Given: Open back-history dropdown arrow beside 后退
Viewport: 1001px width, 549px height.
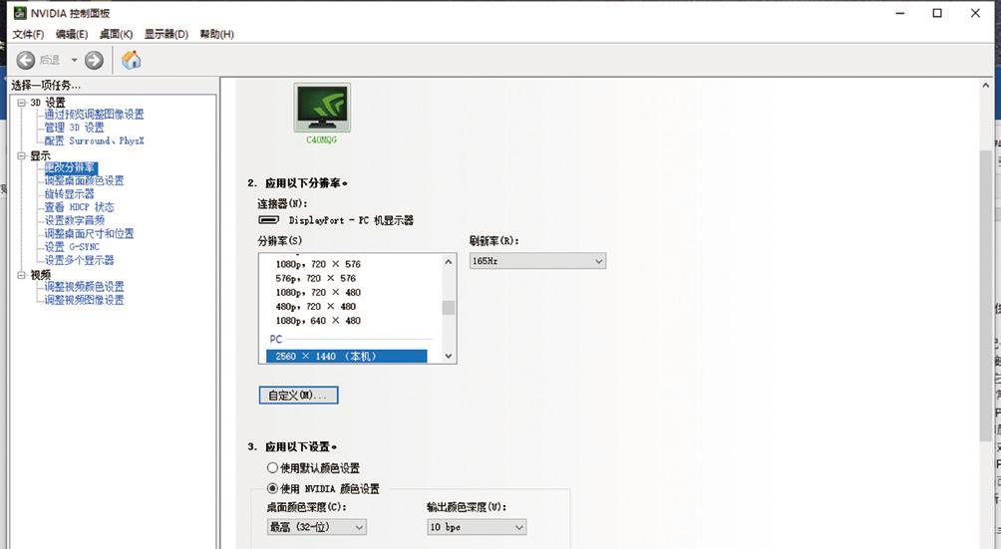Looking at the screenshot, I should (x=74, y=60).
